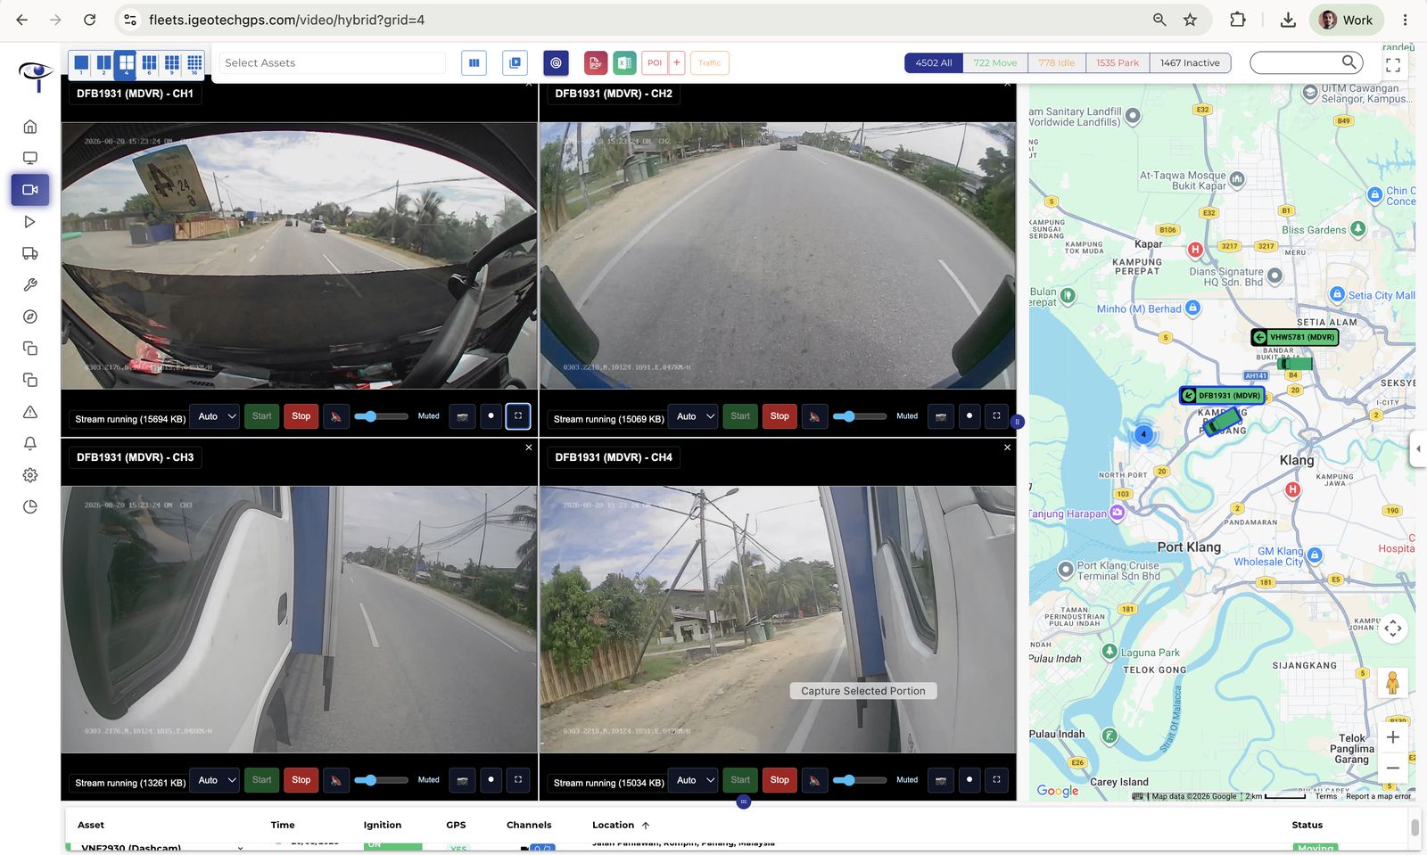Viewport: 1427px width, 855px height.
Task: Export to Excel using the green icon
Action: pos(624,62)
